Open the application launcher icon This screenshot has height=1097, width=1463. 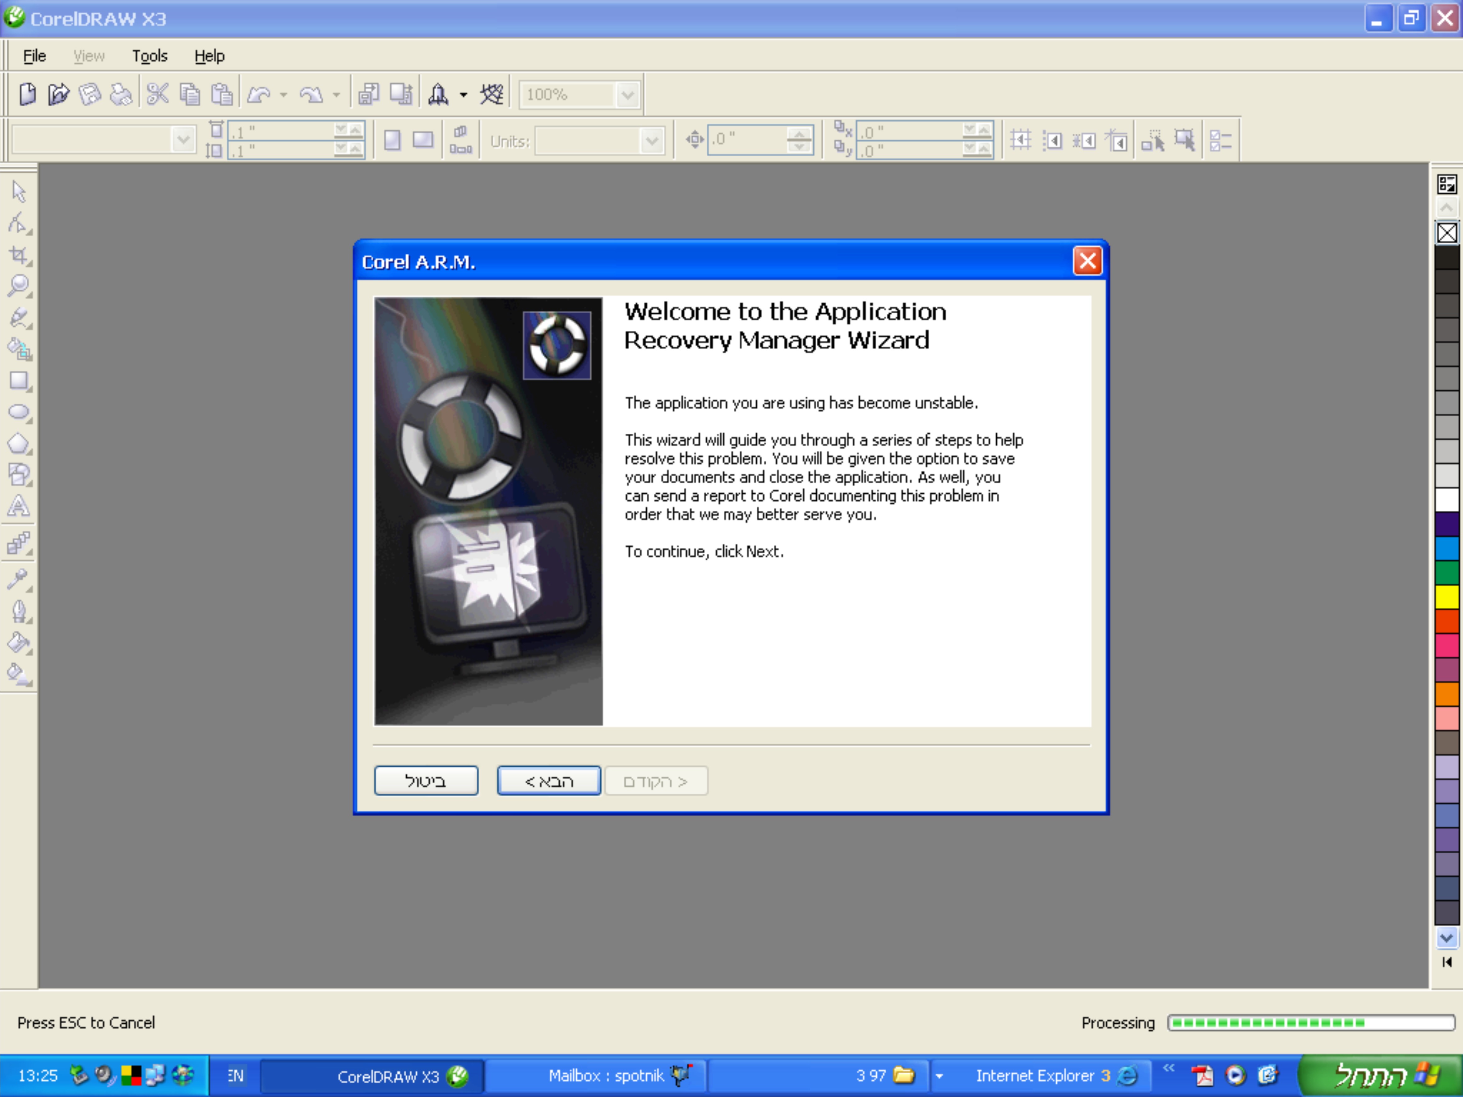click(438, 94)
